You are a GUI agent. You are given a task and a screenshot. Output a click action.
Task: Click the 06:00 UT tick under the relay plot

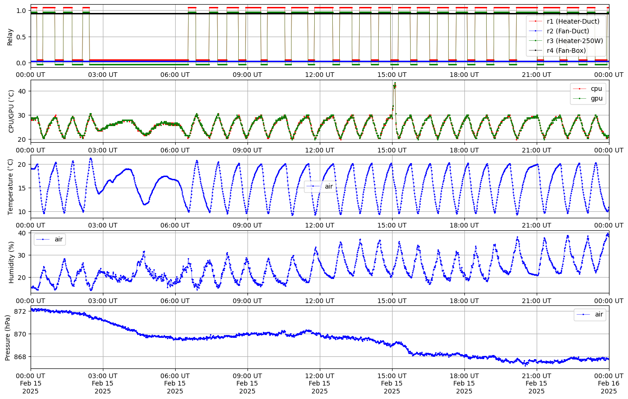click(x=175, y=75)
